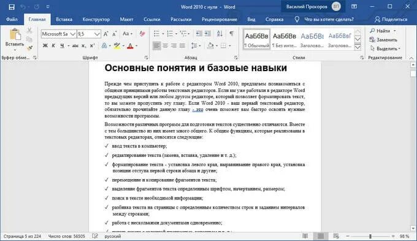
Task: Justify paragraph text
Action: [x=182, y=46]
